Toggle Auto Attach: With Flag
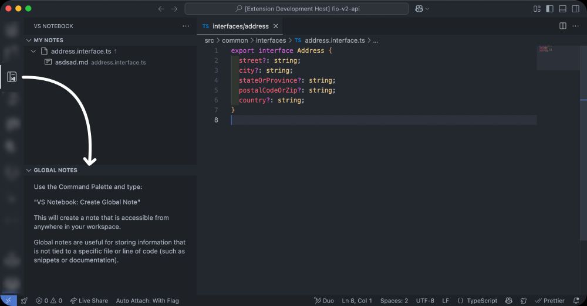This screenshot has height=306, width=587. click(x=147, y=300)
